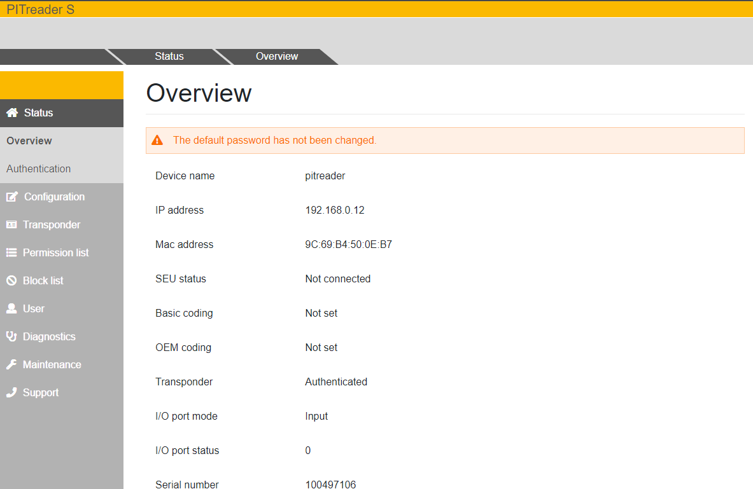Click the Serial number label

tap(186, 484)
